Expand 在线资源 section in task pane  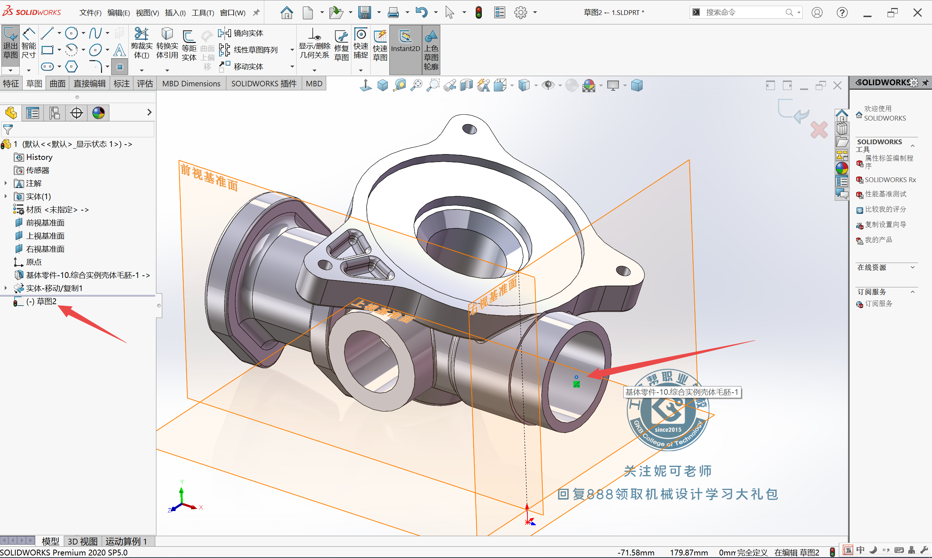(912, 267)
